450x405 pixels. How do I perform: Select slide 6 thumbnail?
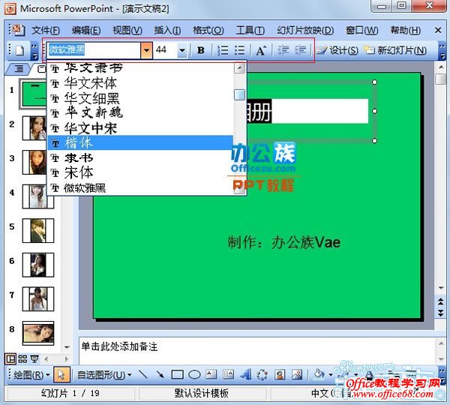tap(38, 265)
